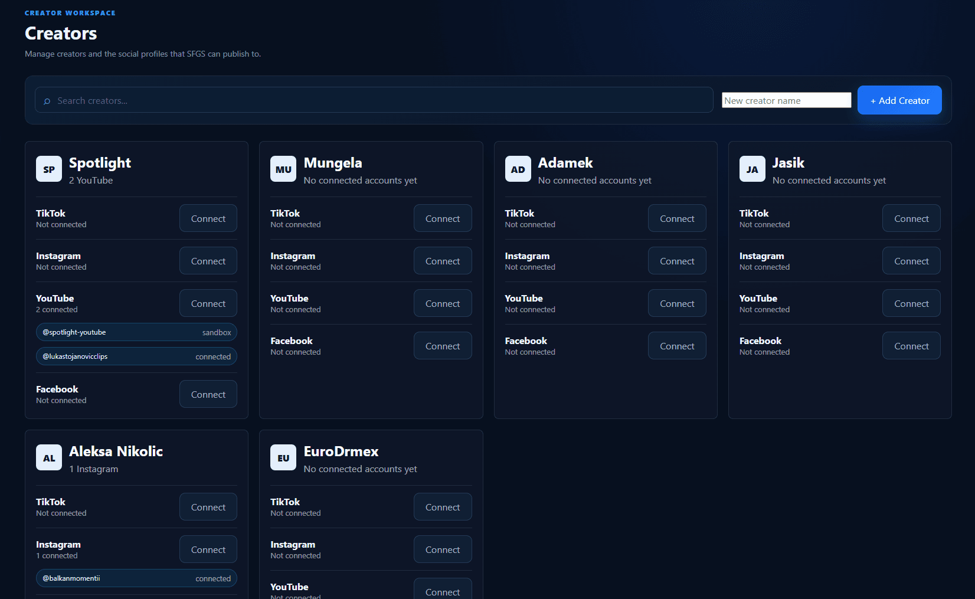Click the AD avatar badge for Adamek

pyautogui.click(x=518, y=169)
